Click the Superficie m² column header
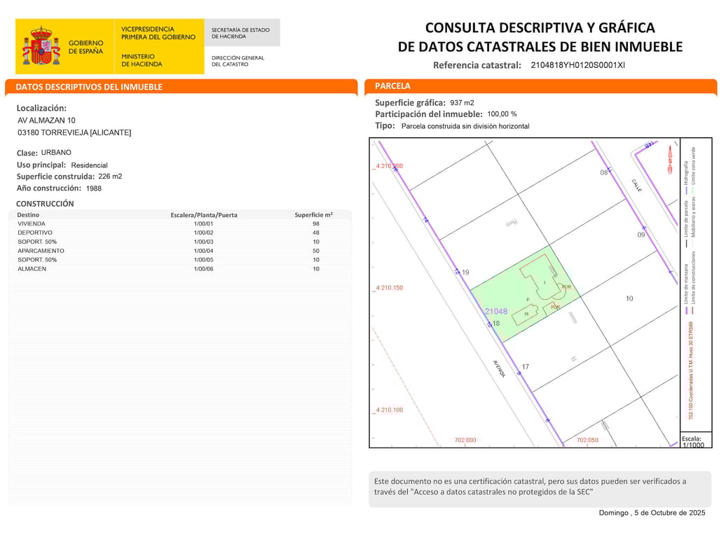The height and width of the screenshot is (538, 726). (x=313, y=215)
